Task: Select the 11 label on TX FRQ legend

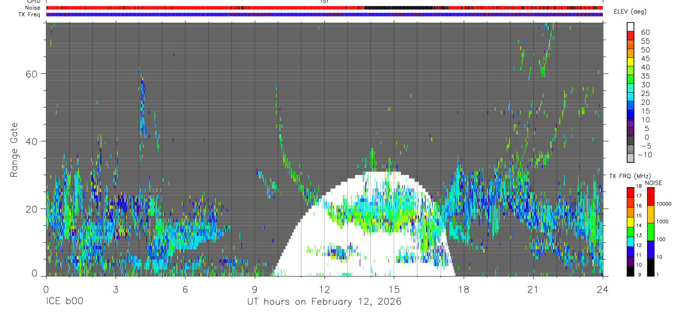Action: pyautogui.click(x=638, y=255)
